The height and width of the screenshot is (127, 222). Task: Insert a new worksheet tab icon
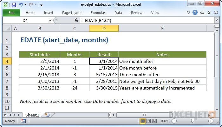tap(48, 115)
